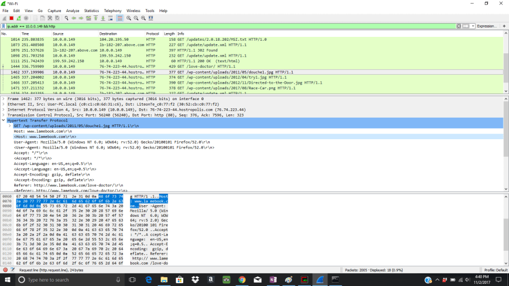Click the Windows taskbar search box
Viewport: 509px width, 286px height.
[x=70, y=280]
